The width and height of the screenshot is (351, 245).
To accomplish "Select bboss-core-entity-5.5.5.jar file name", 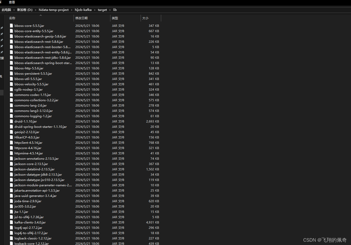I will click(34, 31).
